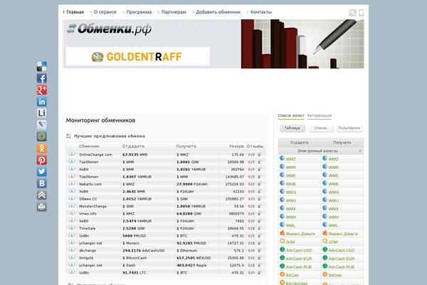Select QIWI in the Получите column

[x=333, y=242]
